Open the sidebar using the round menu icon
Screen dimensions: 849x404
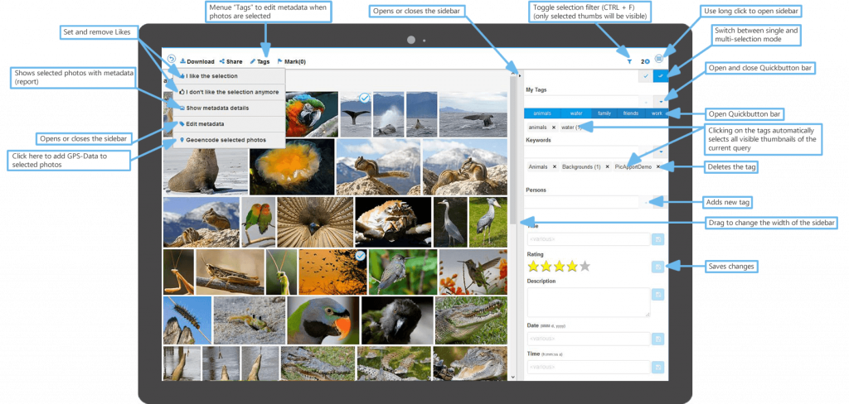(x=658, y=60)
